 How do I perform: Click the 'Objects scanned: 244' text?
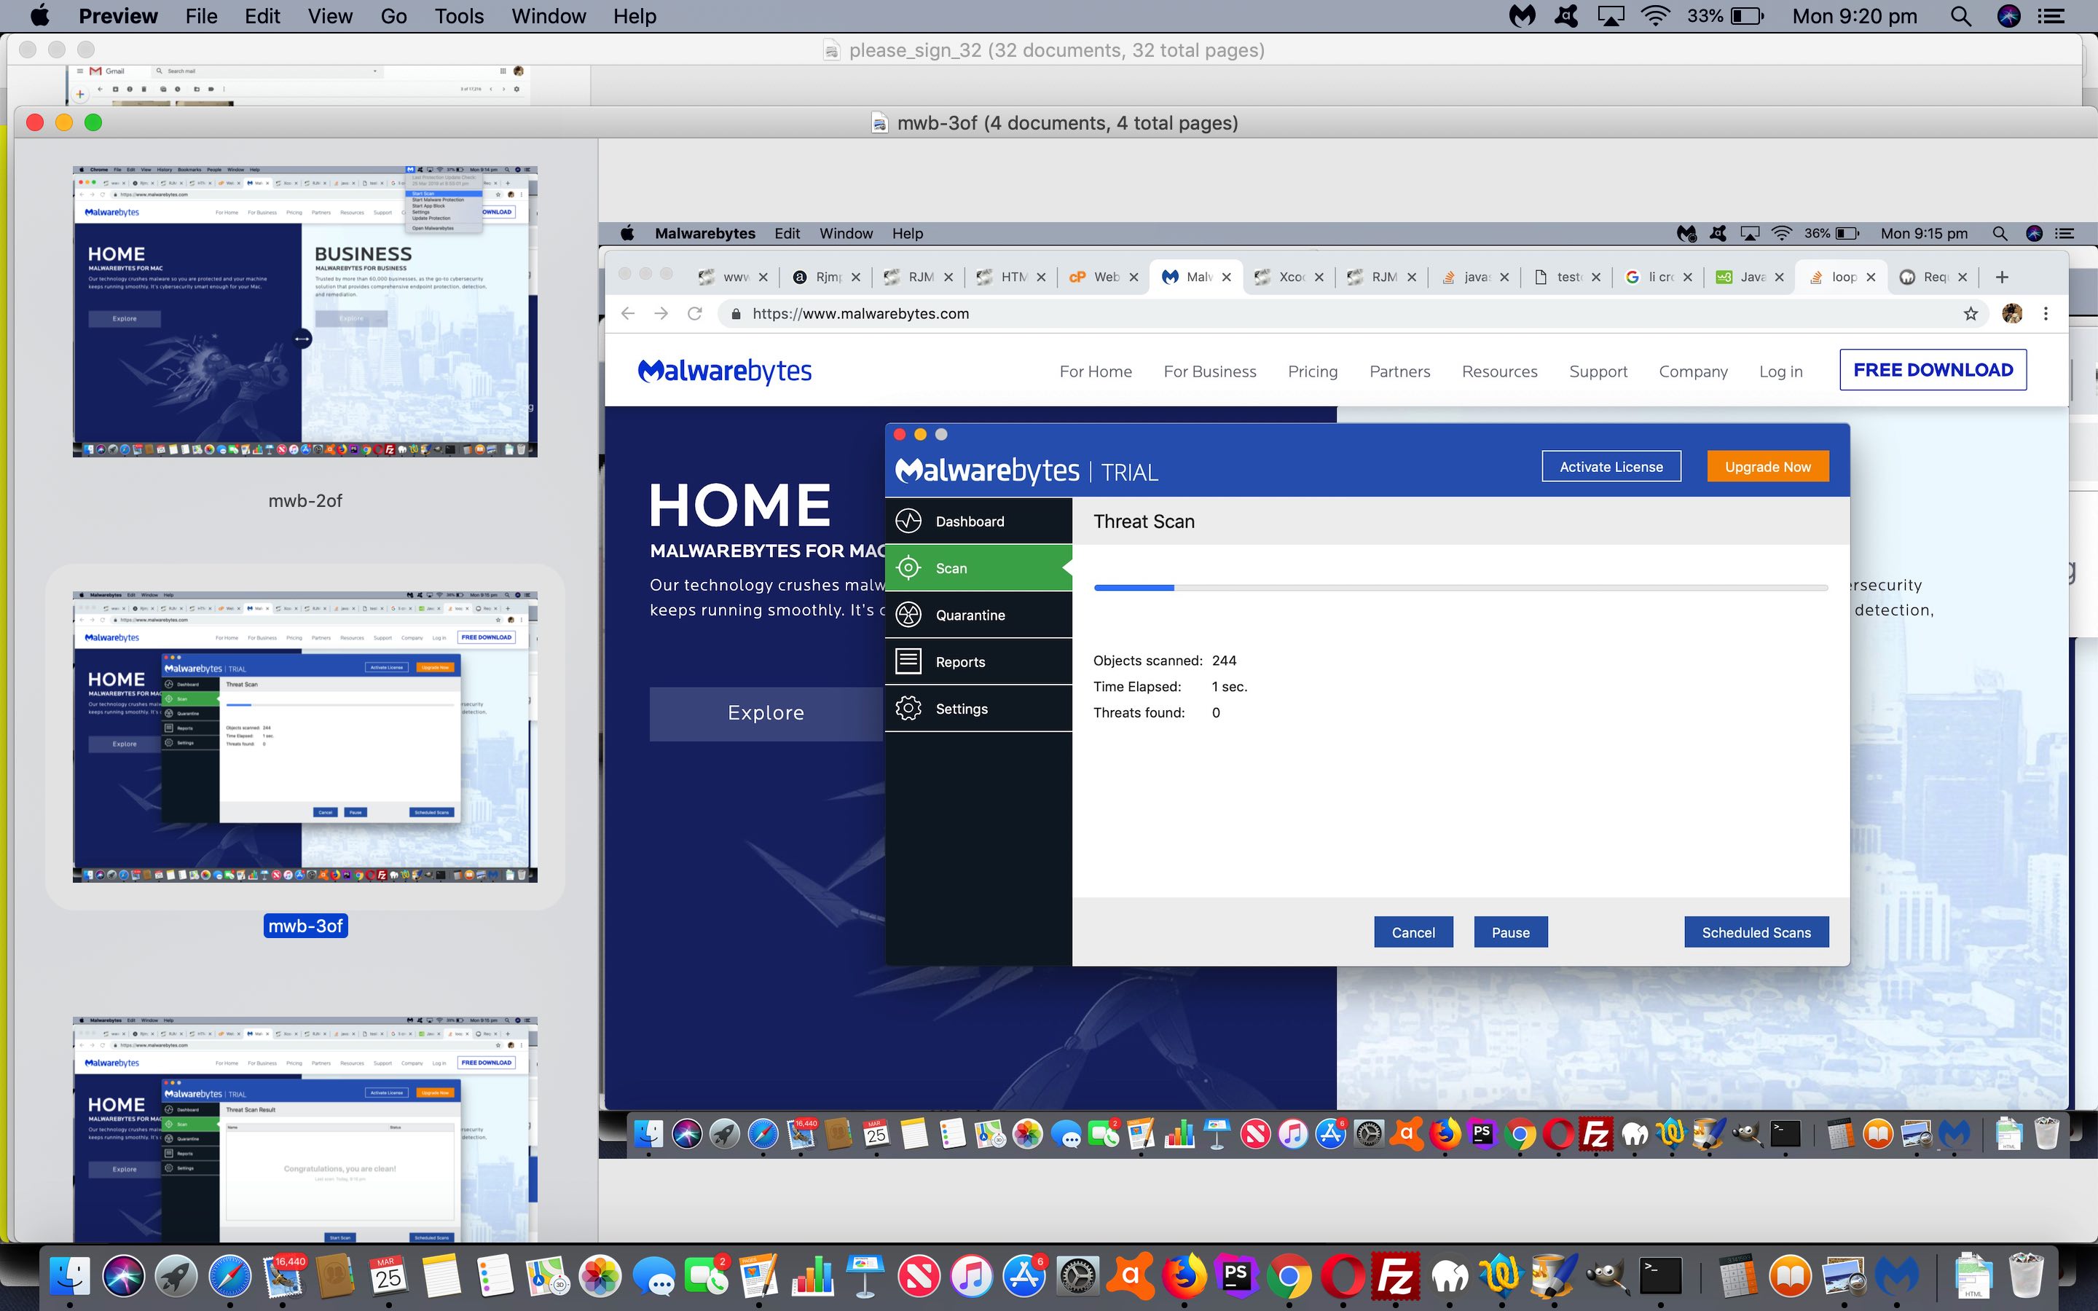pyautogui.click(x=1164, y=661)
